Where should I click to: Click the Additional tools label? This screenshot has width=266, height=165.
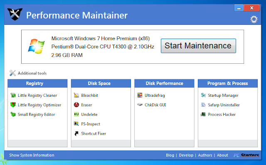pyautogui.click(x=32, y=73)
